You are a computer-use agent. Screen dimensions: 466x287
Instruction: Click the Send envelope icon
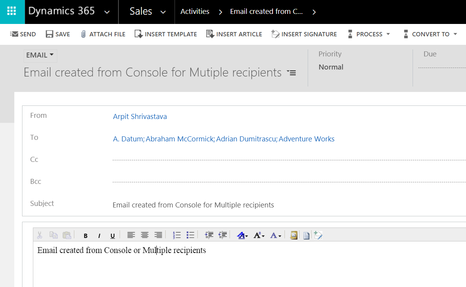pyautogui.click(x=14, y=34)
